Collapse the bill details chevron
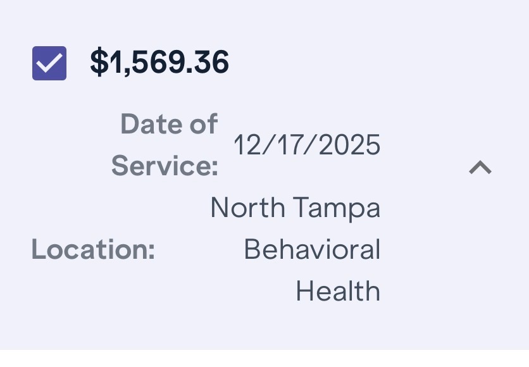529x367 pixels. coord(480,167)
